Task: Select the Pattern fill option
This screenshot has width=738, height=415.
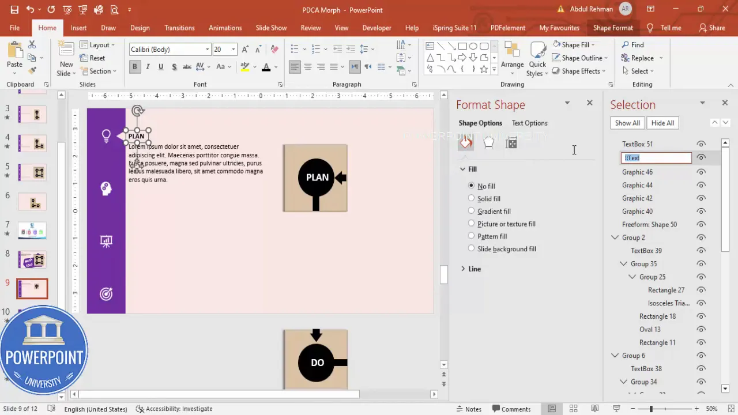Action: point(472,236)
